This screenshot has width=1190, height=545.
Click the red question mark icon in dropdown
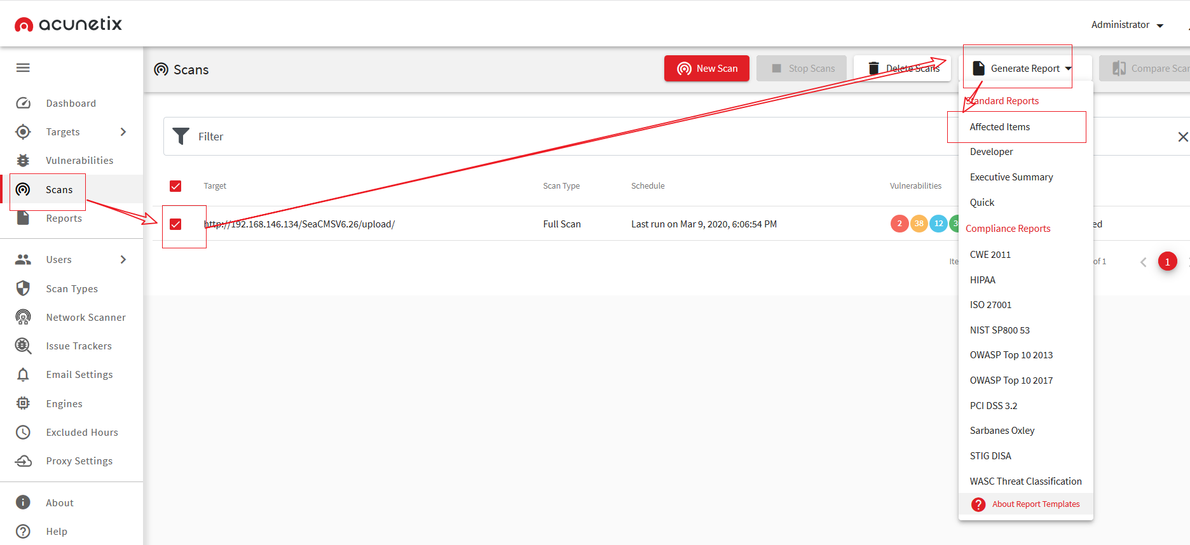978,504
